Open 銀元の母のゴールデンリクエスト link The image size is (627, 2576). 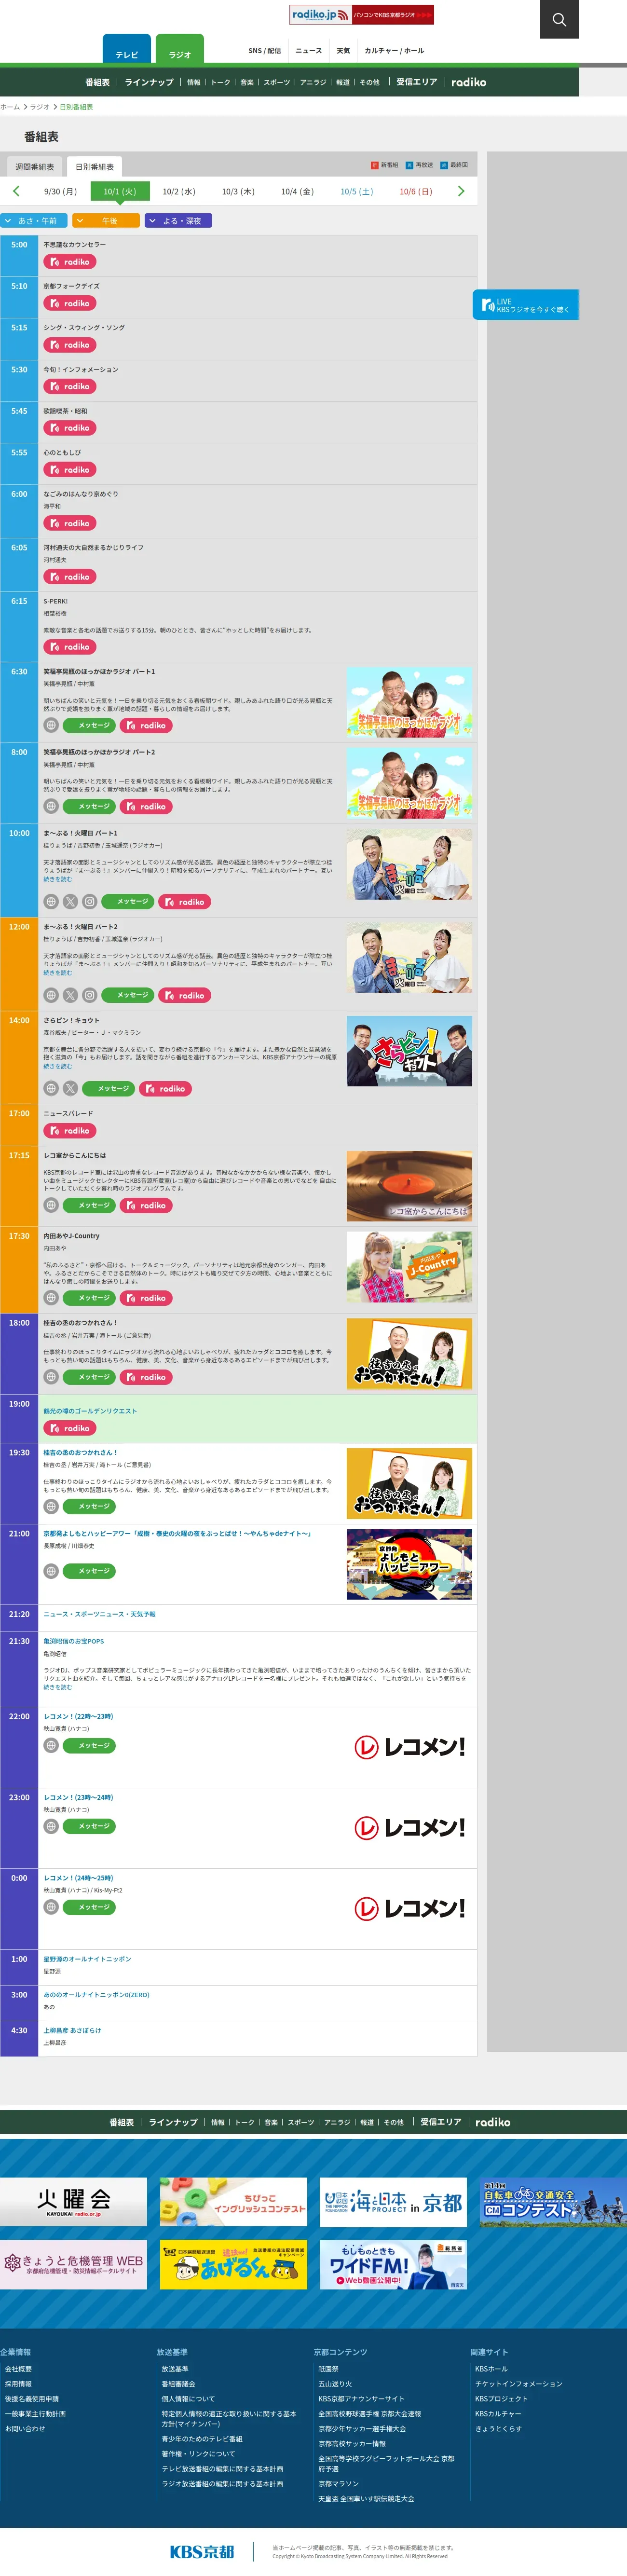tap(90, 1411)
